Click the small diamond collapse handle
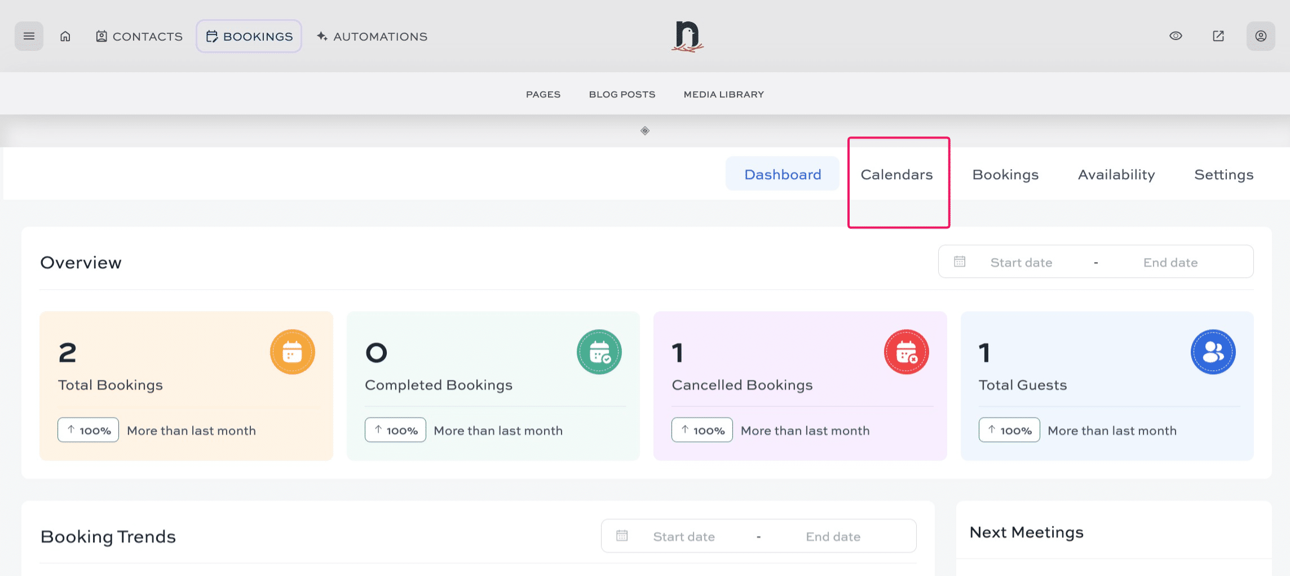The width and height of the screenshot is (1290, 576). click(645, 131)
